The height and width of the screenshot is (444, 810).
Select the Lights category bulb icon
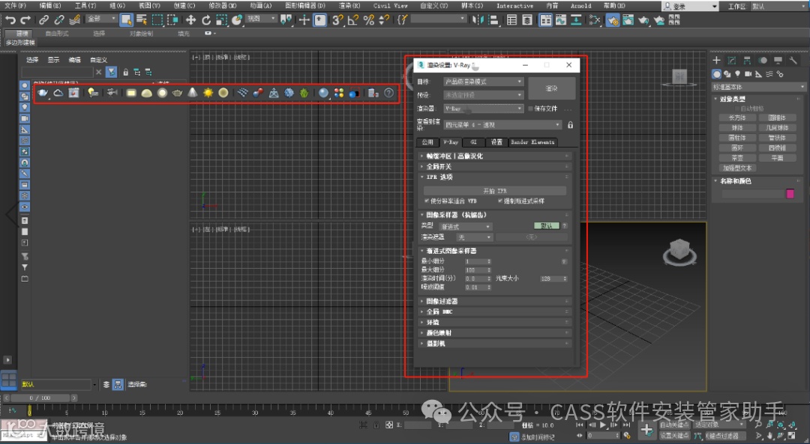(x=738, y=74)
